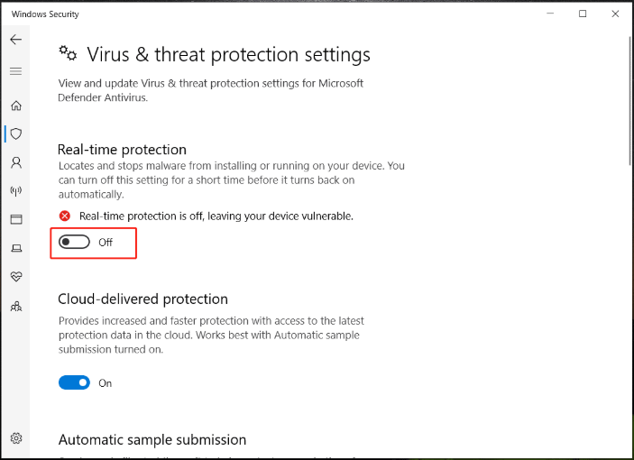This screenshot has height=460, width=634.
Task: Open the hamburger navigation menu
Action: (x=16, y=71)
